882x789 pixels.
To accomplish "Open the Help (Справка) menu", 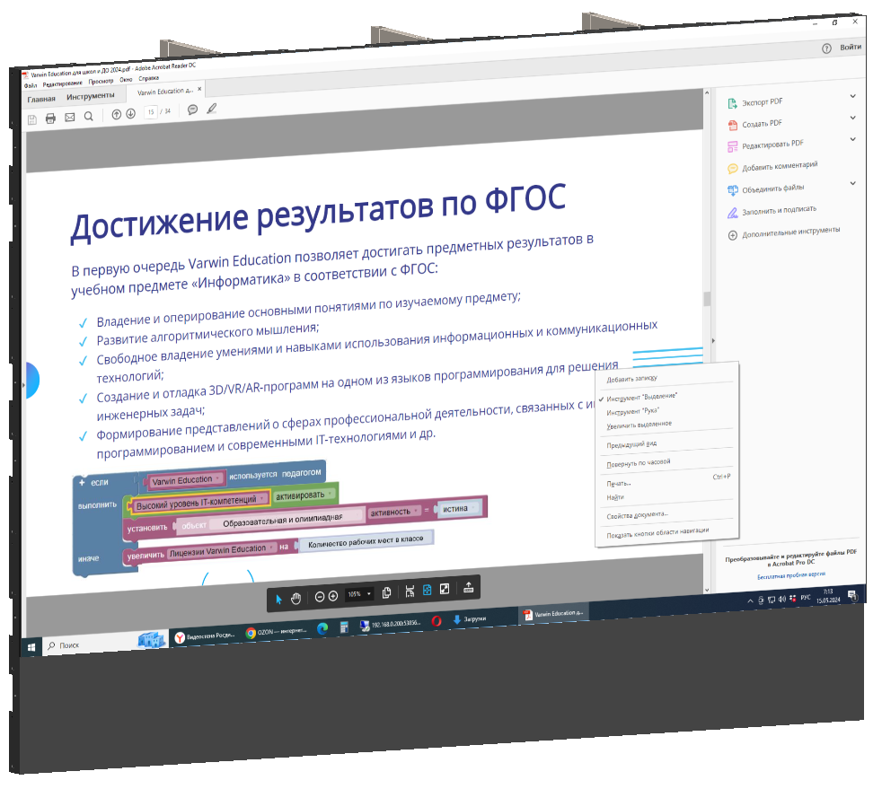I will (148, 79).
